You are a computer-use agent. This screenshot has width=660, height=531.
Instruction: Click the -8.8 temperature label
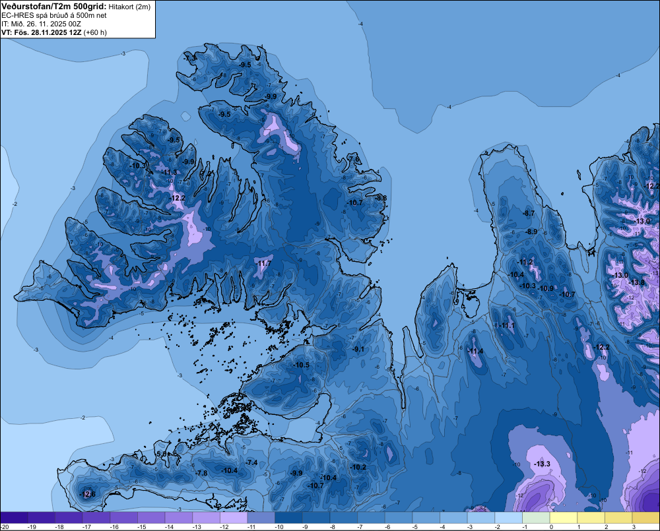(x=381, y=198)
